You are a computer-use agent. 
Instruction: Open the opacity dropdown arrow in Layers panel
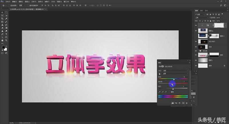coord(222,18)
